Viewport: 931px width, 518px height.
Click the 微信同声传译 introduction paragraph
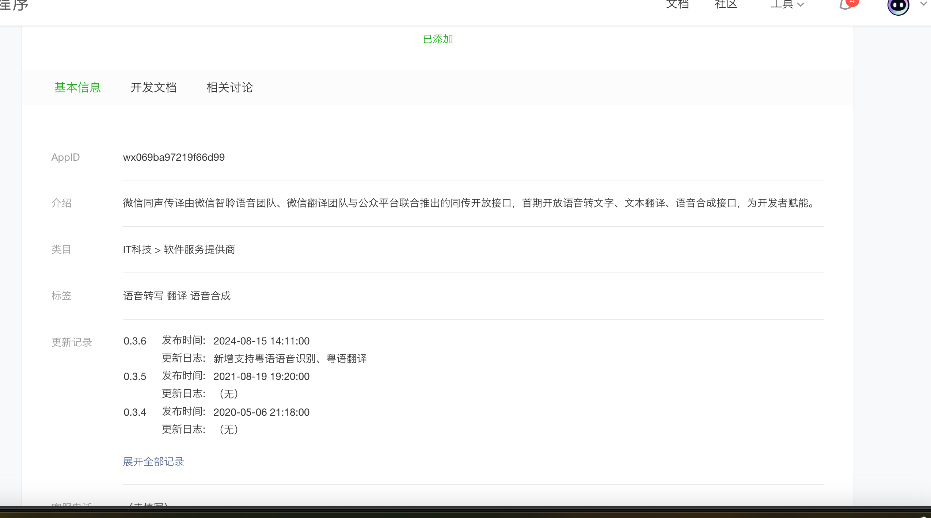(x=469, y=203)
